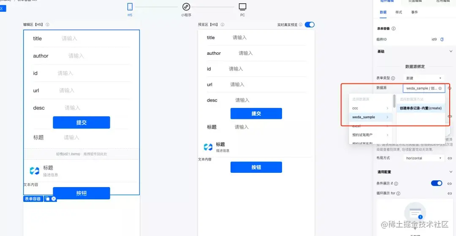
Task: Select the 表单容器 label tag
Action: point(33,199)
